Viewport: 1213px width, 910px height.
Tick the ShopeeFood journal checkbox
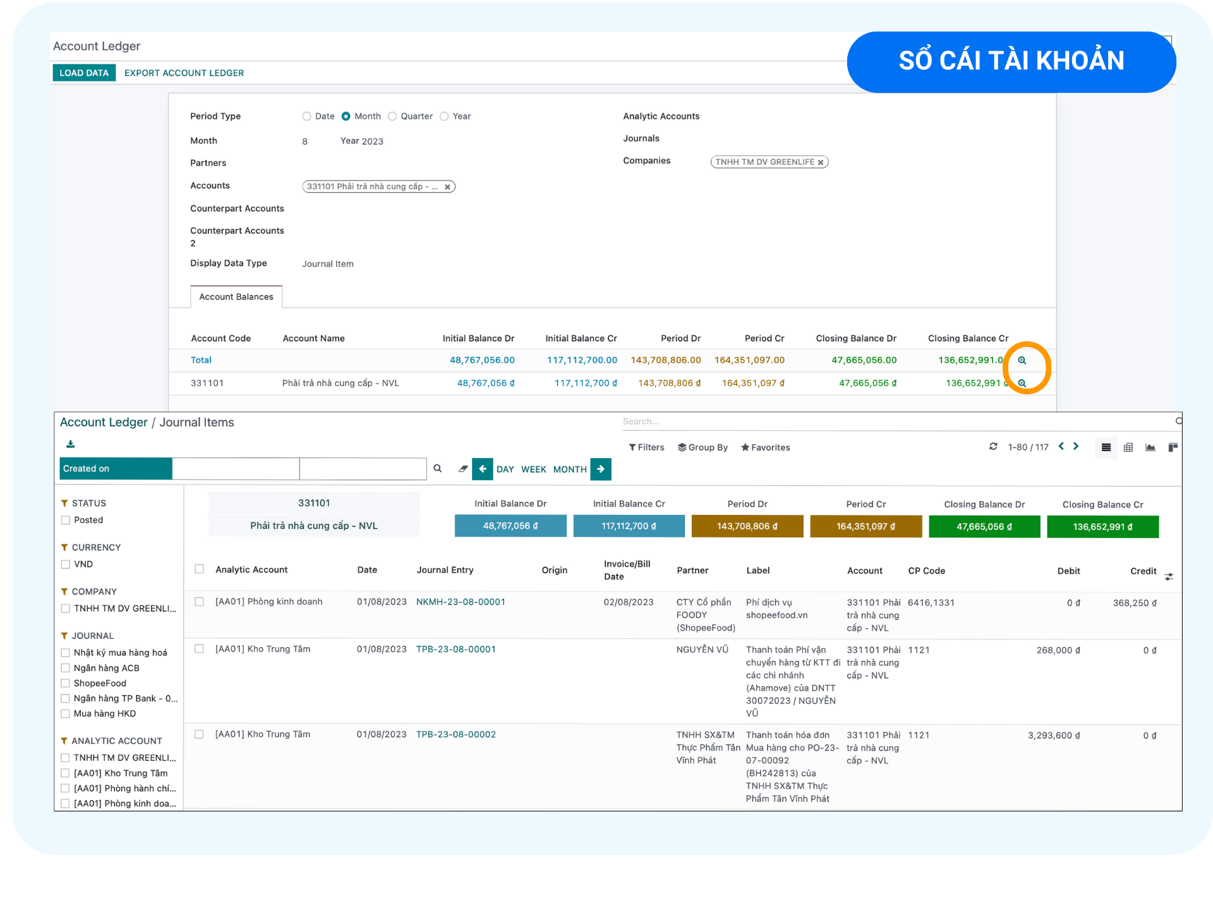point(66,683)
